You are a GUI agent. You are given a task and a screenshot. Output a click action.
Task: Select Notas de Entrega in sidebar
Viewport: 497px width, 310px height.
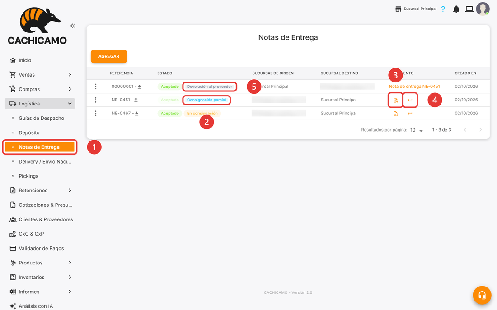tap(40, 147)
